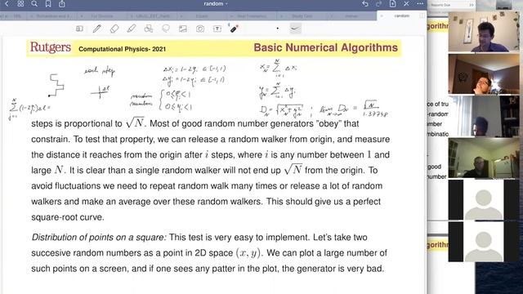Bookmark the current page

(x=48, y=3)
